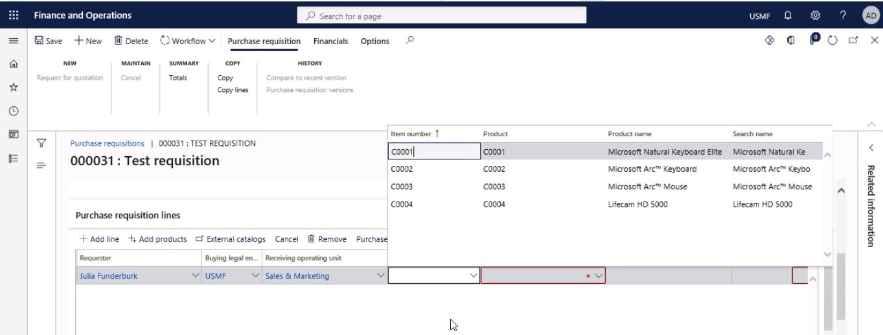Click the Requester column header

[x=95, y=258]
